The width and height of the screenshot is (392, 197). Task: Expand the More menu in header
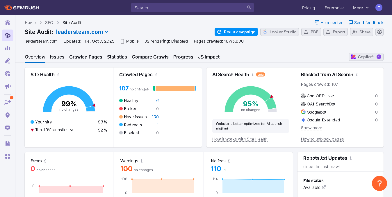point(361,8)
